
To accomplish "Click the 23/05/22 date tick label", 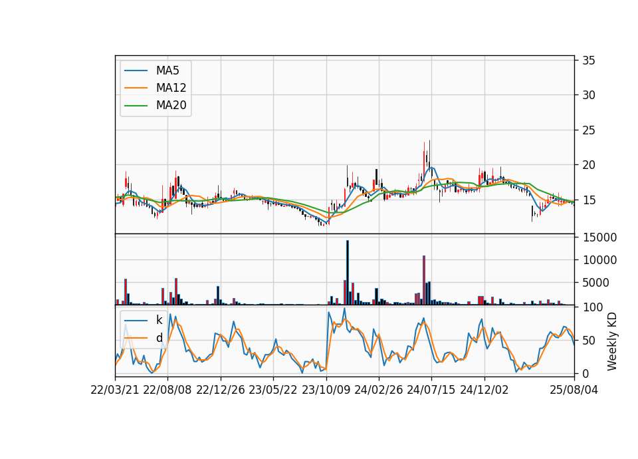I will 273,390.
